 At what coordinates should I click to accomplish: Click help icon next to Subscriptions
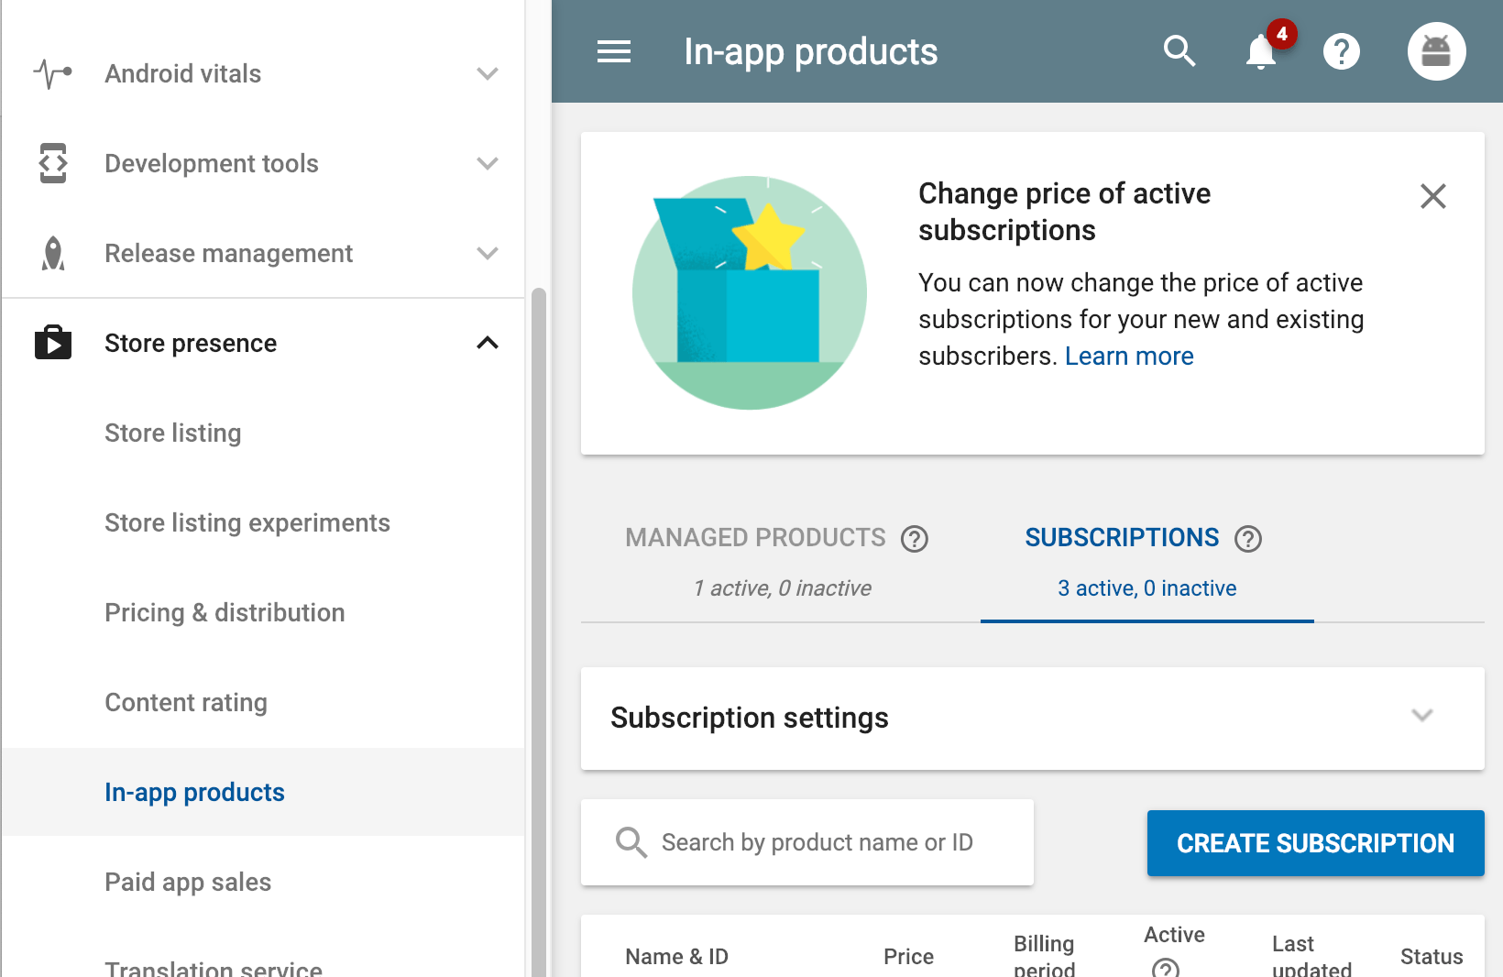point(1248,539)
